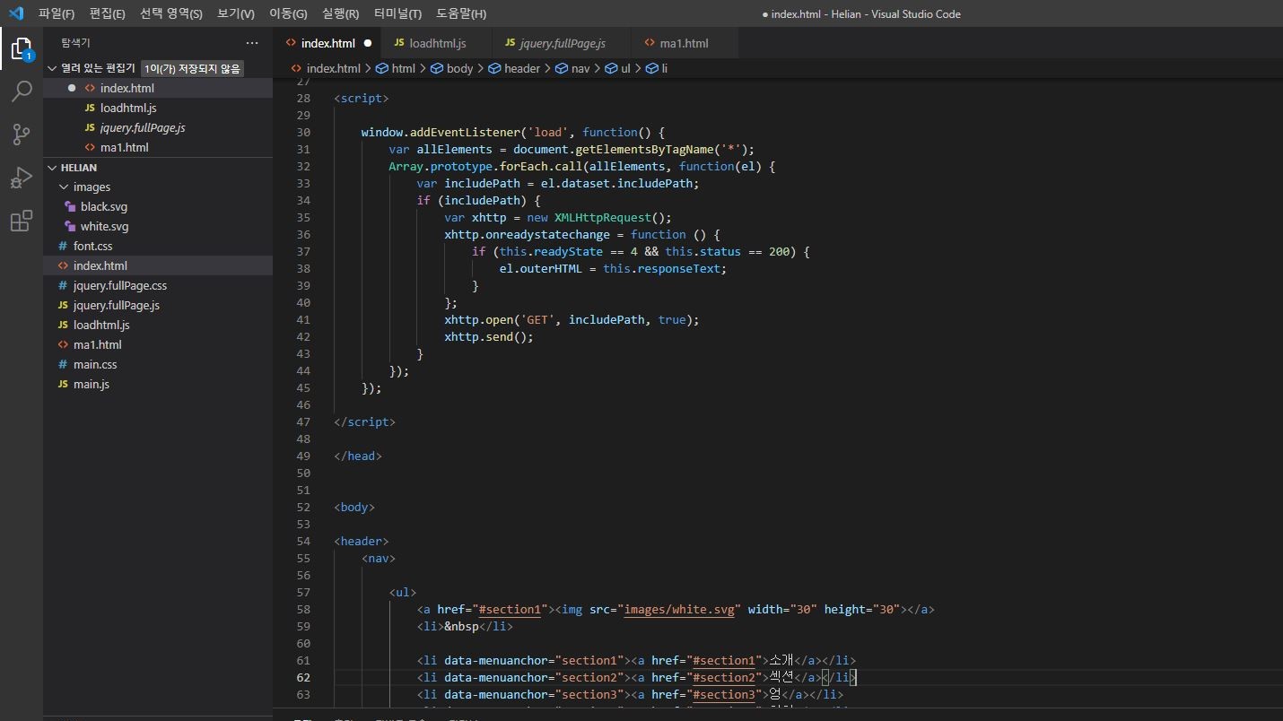
Task: Click line number 47 in gutter
Action: point(302,421)
